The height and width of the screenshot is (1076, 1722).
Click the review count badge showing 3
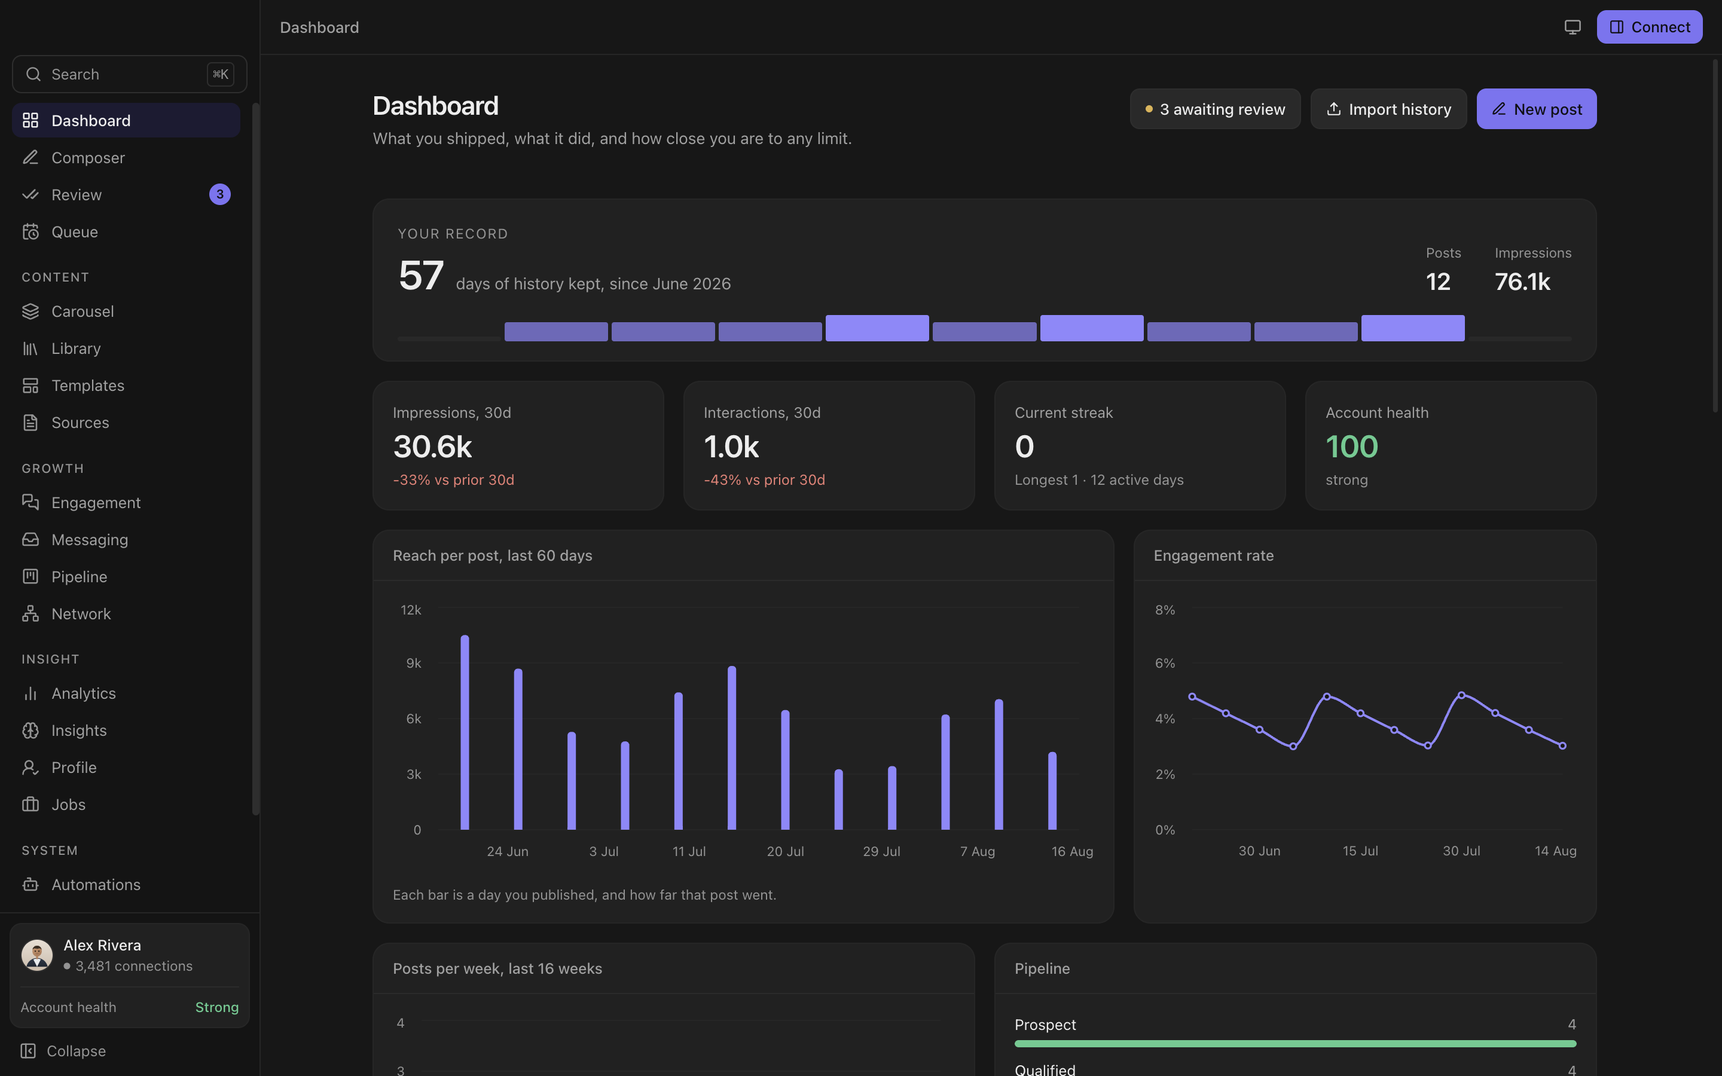(220, 194)
